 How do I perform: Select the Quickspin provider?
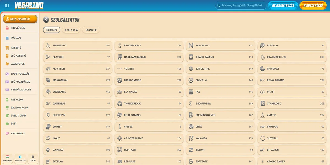click(78, 115)
